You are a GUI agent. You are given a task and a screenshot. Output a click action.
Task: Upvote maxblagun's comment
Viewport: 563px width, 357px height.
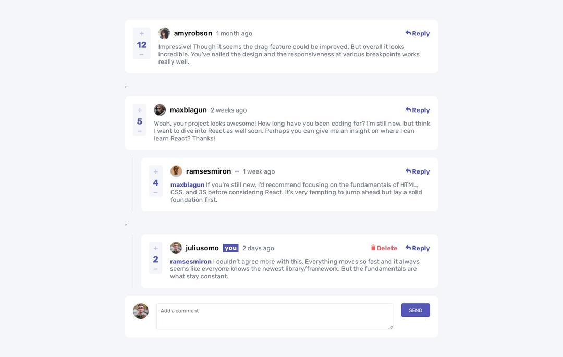click(x=140, y=110)
